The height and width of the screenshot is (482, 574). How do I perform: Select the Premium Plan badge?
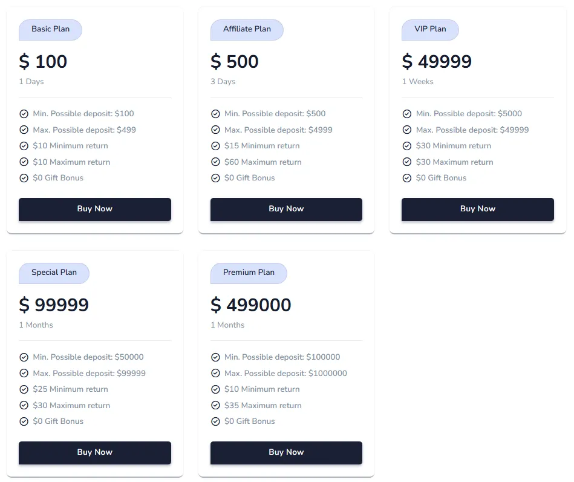[x=249, y=272]
